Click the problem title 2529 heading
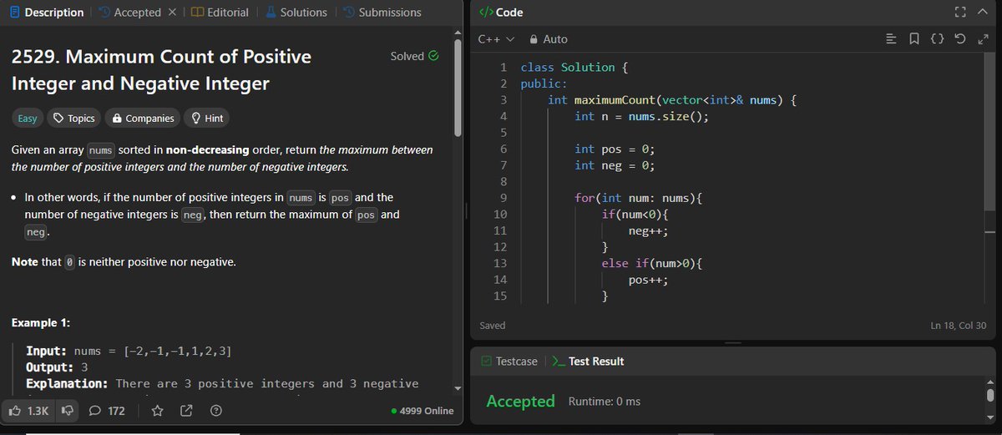This screenshot has height=435, width=1002. click(161, 70)
